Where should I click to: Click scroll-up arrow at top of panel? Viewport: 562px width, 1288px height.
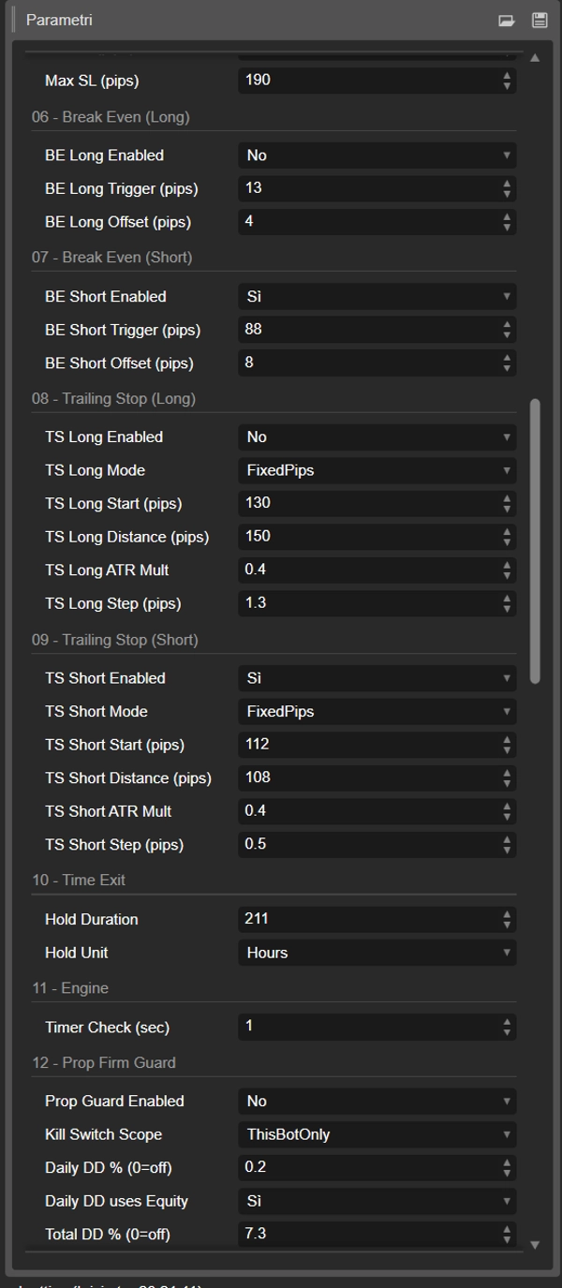click(535, 58)
